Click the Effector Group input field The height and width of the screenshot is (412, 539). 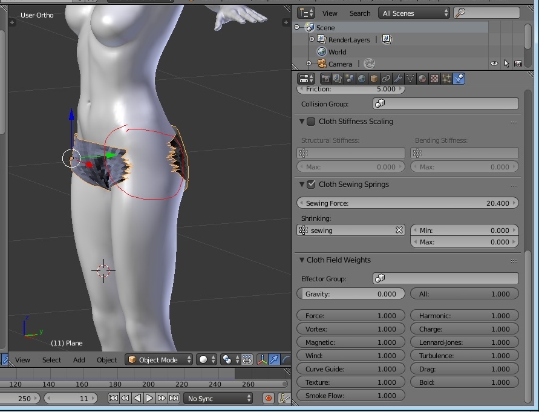pos(445,279)
